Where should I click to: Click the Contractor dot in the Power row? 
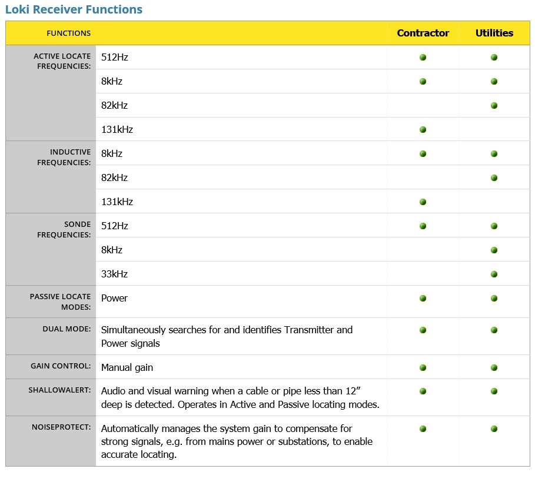point(423,299)
